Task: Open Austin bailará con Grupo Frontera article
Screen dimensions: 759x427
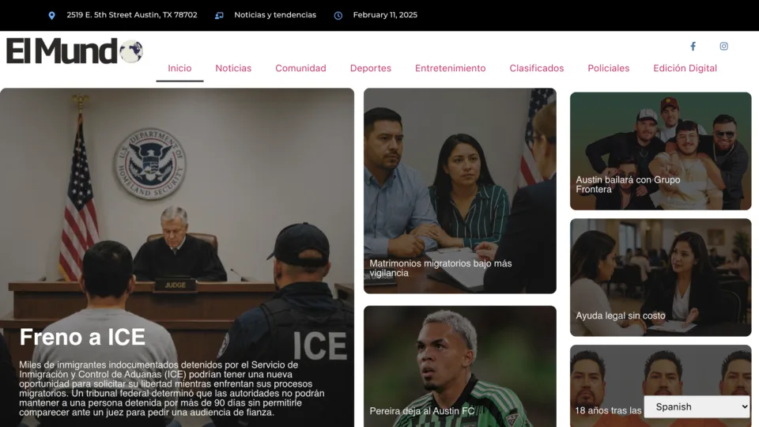Action: click(x=628, y=184)
